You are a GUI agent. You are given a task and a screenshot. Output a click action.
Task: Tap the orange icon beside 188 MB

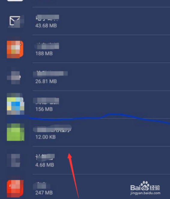[x=15, y=49]
